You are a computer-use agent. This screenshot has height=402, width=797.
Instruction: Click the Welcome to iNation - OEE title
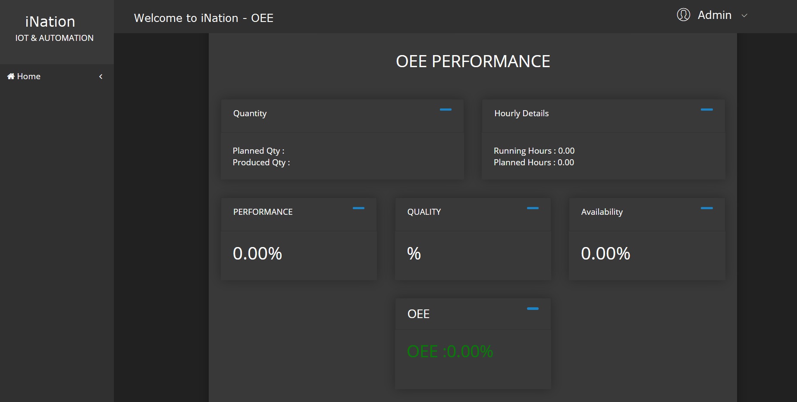[204, 18]
